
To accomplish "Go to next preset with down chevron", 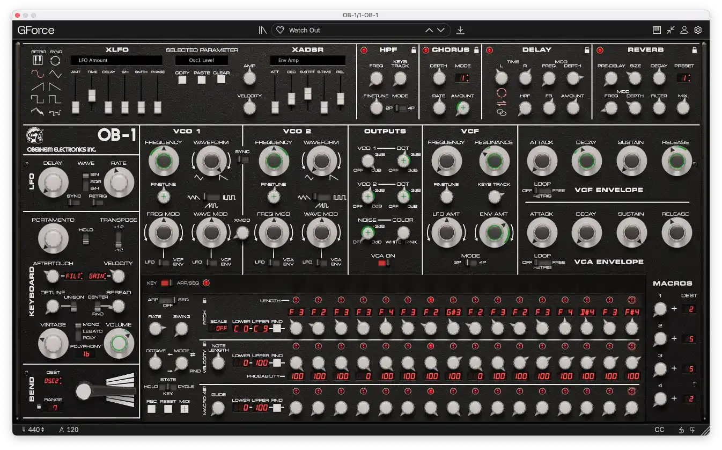I will point(441,30).
